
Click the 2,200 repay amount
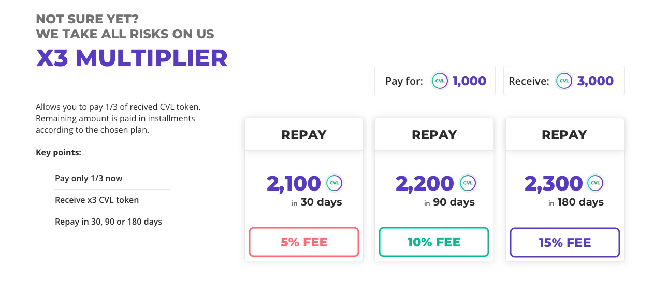pos(425,183)
